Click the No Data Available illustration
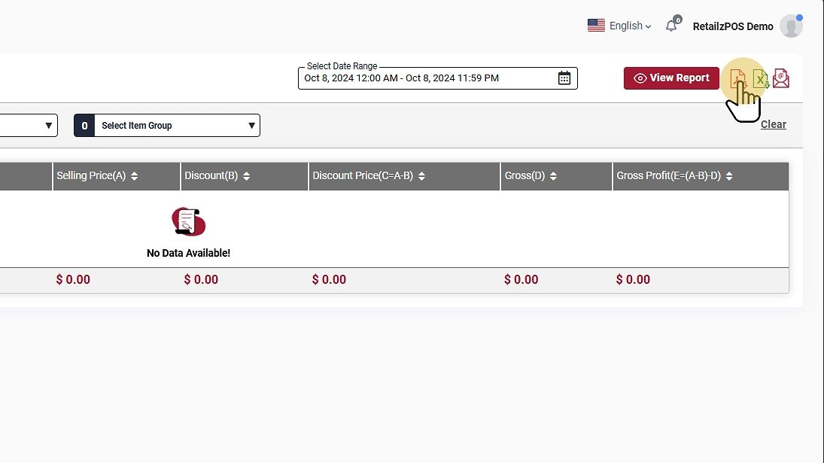Viewport: 824px width, 463px height. [188, 221]
